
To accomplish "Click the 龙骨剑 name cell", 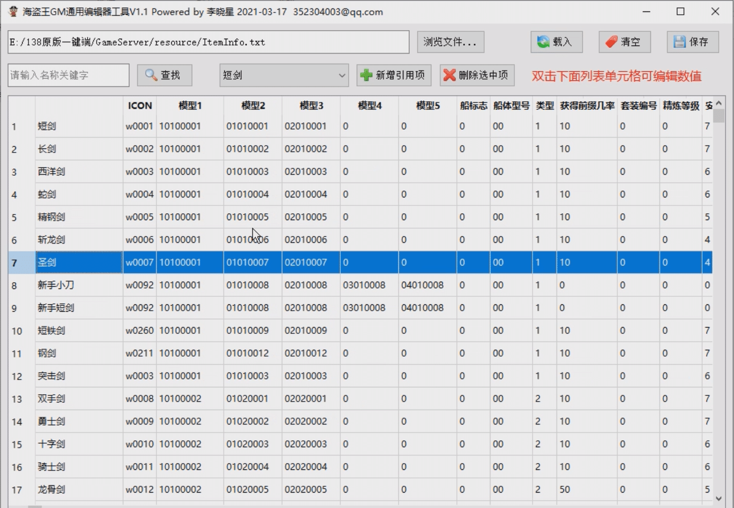I will point(79,489).
